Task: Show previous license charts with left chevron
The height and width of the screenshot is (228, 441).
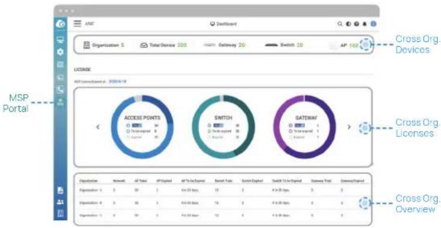Action: tap(98, 127)
